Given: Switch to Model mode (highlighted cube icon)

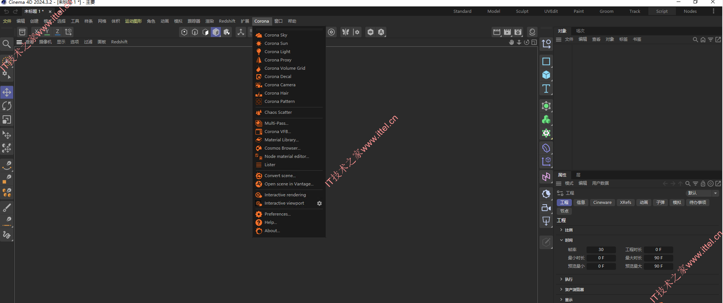Looking at the screenshot, I should 216,32.
